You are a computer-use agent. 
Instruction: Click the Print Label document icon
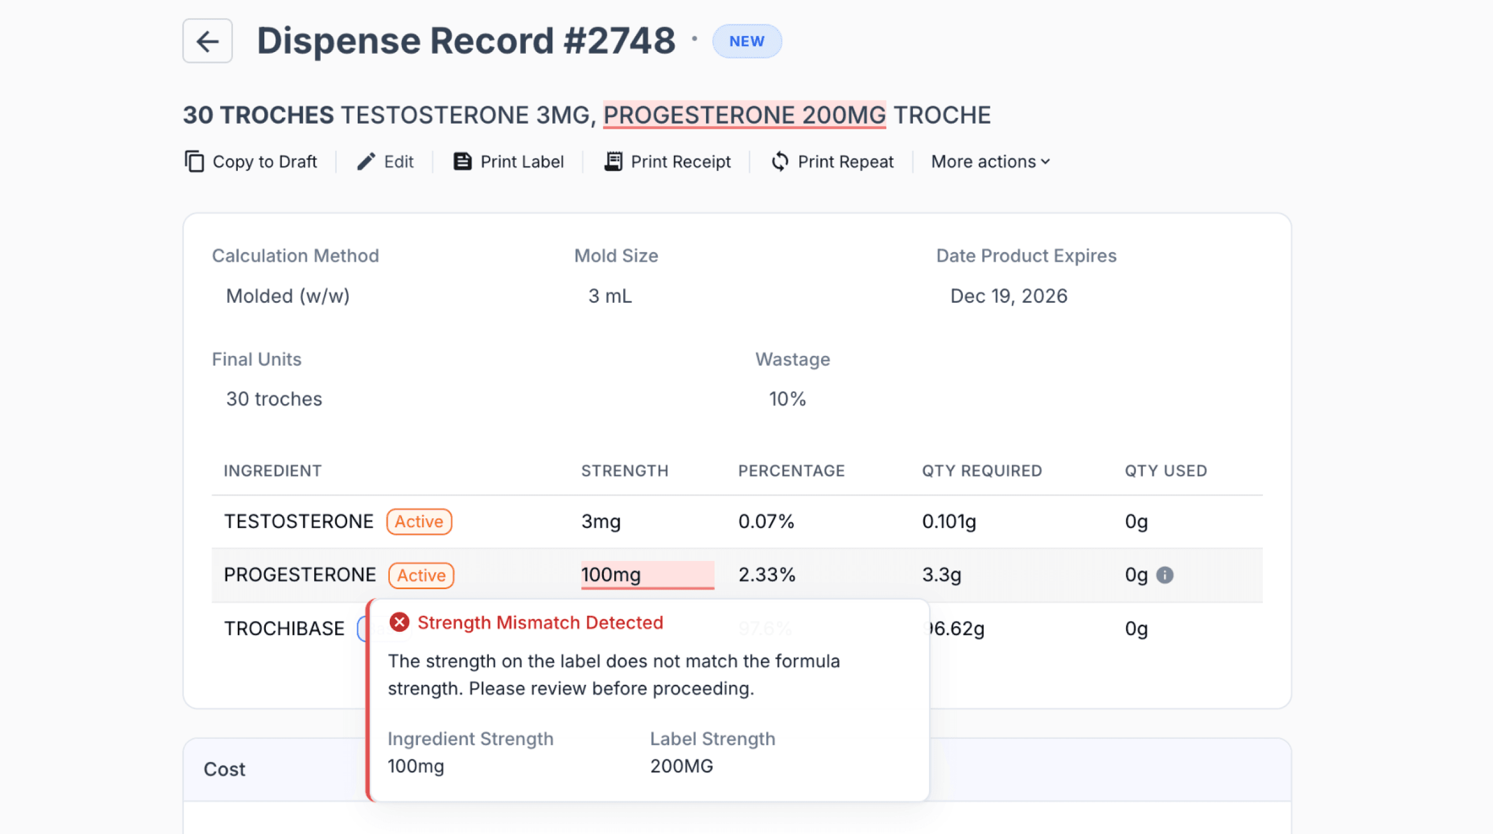point(462,161)
